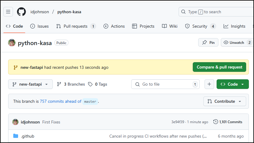
Task: Pin the repository with Pin button
Action: coord(208,42)
